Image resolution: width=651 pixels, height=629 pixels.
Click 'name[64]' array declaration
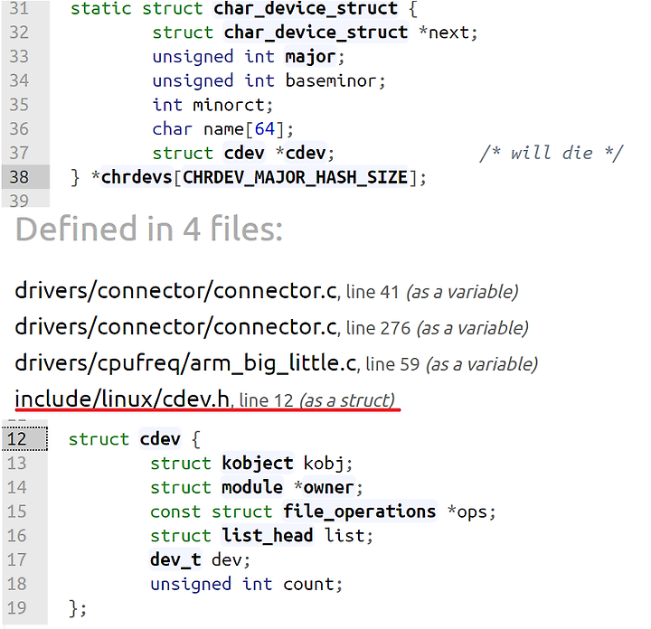coord(243,129)
